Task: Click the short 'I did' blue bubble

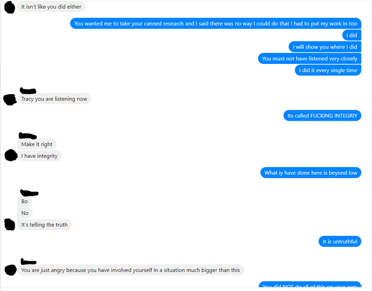Action: pyautogui.click(x=352, y=35)
